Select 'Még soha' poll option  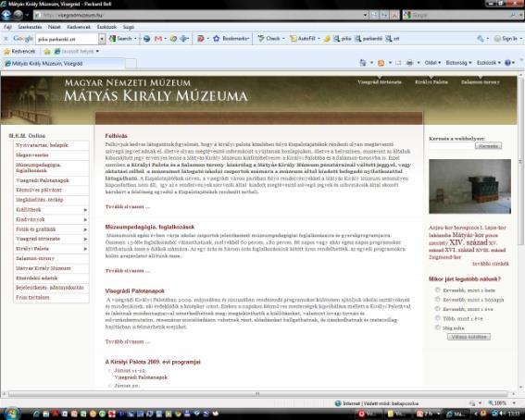[x=437, y=327]
